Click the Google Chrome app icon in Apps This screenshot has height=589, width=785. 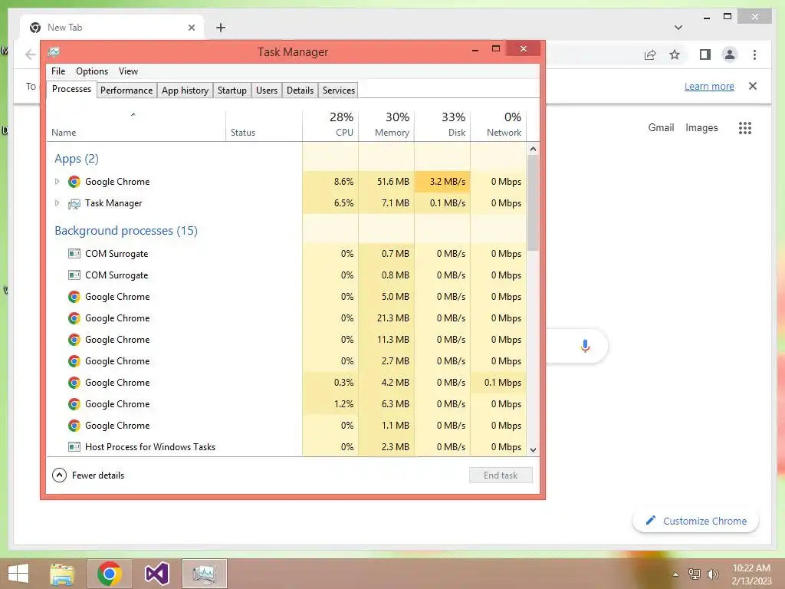tap(74, 181)
